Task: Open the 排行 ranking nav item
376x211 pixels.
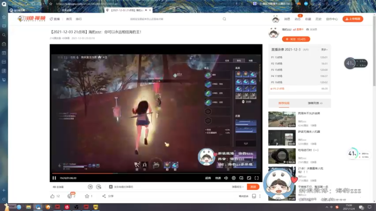Action: point(78,19)
